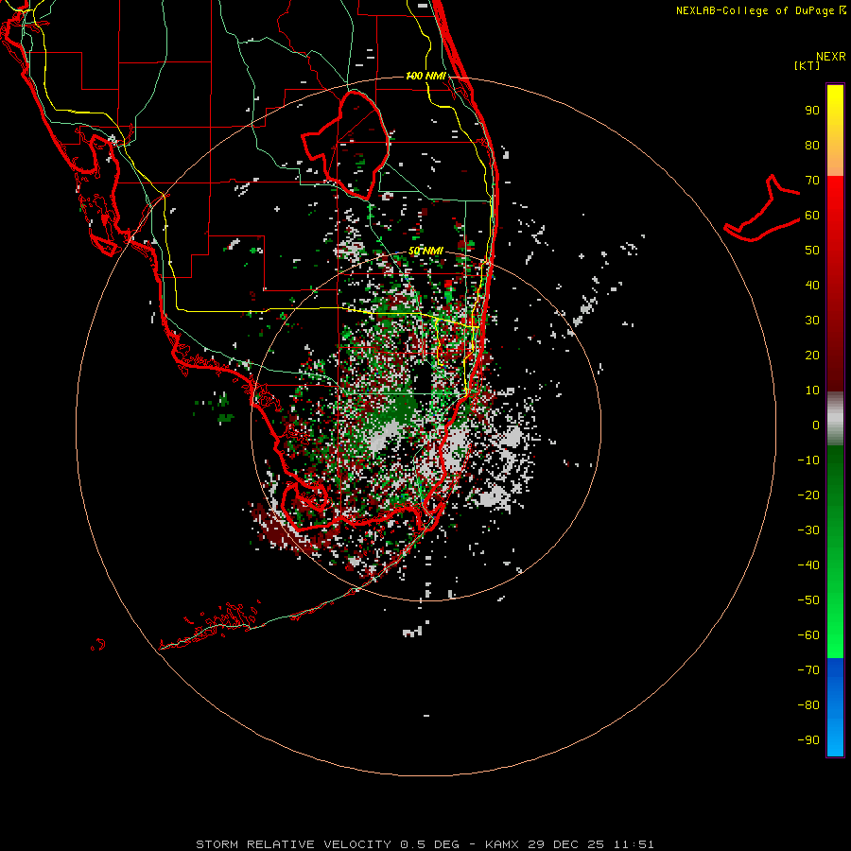This screenshot has width=851, height=851.
Task: Click the 70 value on the velocity scale
Action: tap(812, 181)
